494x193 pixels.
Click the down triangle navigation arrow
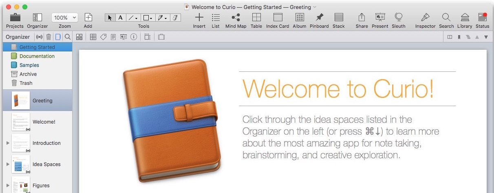point(486,37)
